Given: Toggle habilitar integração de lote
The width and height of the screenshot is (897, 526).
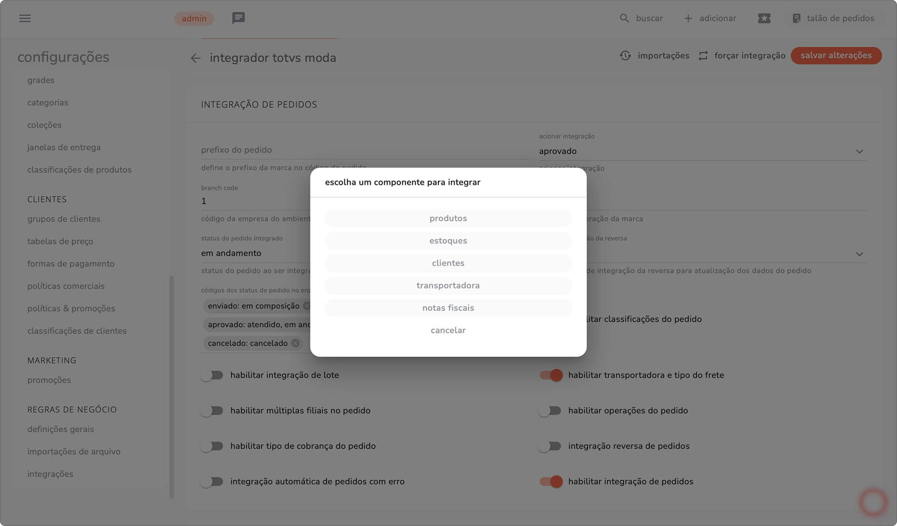Looking at the screenshot, I should 212,375.
